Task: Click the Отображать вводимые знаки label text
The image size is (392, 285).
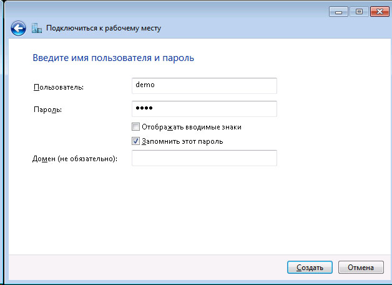Action: [x=191, y=127]
